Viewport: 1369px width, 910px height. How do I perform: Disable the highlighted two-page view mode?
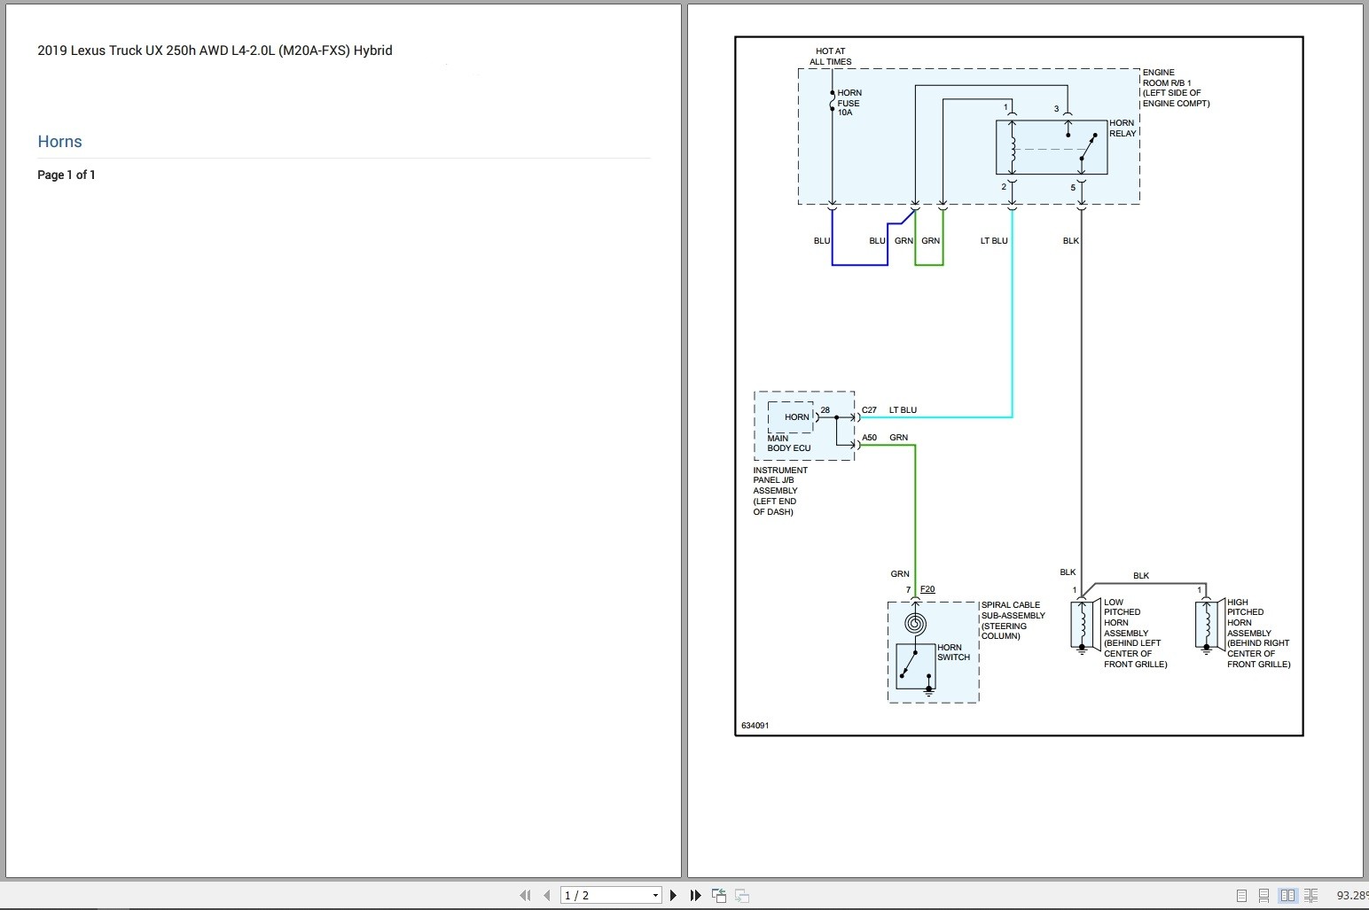pos(1287,895)
